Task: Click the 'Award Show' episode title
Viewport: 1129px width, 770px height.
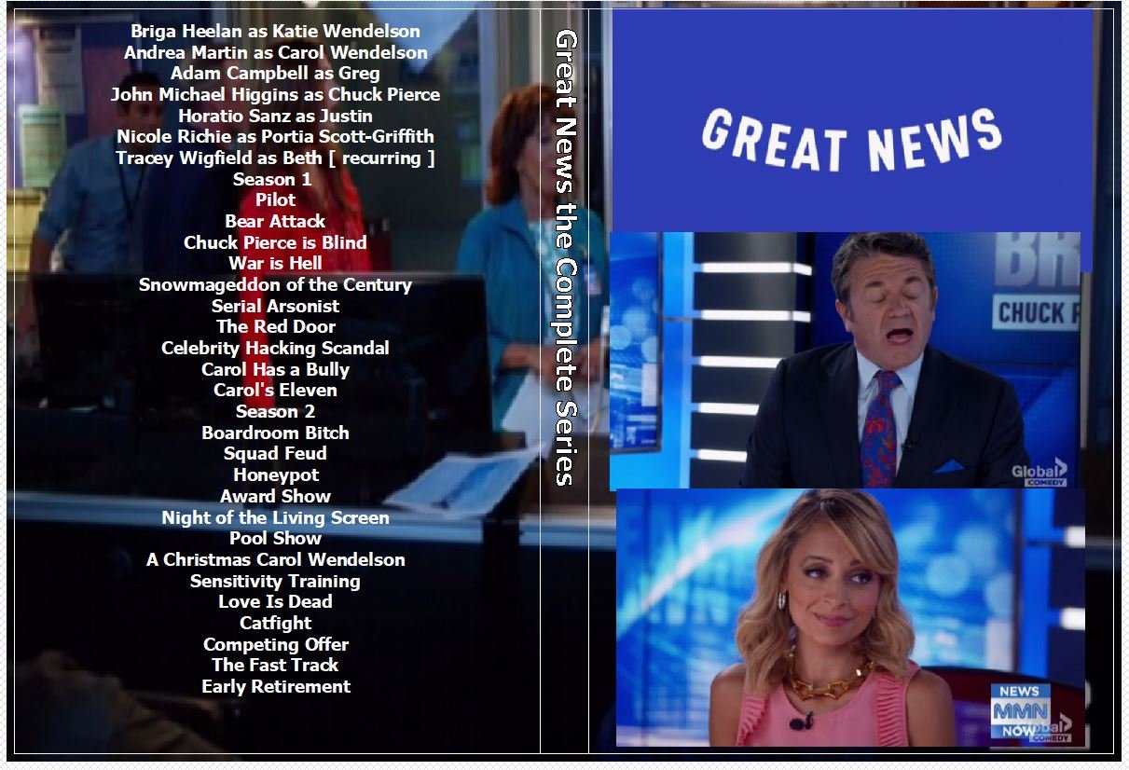Action: point(275,497)
